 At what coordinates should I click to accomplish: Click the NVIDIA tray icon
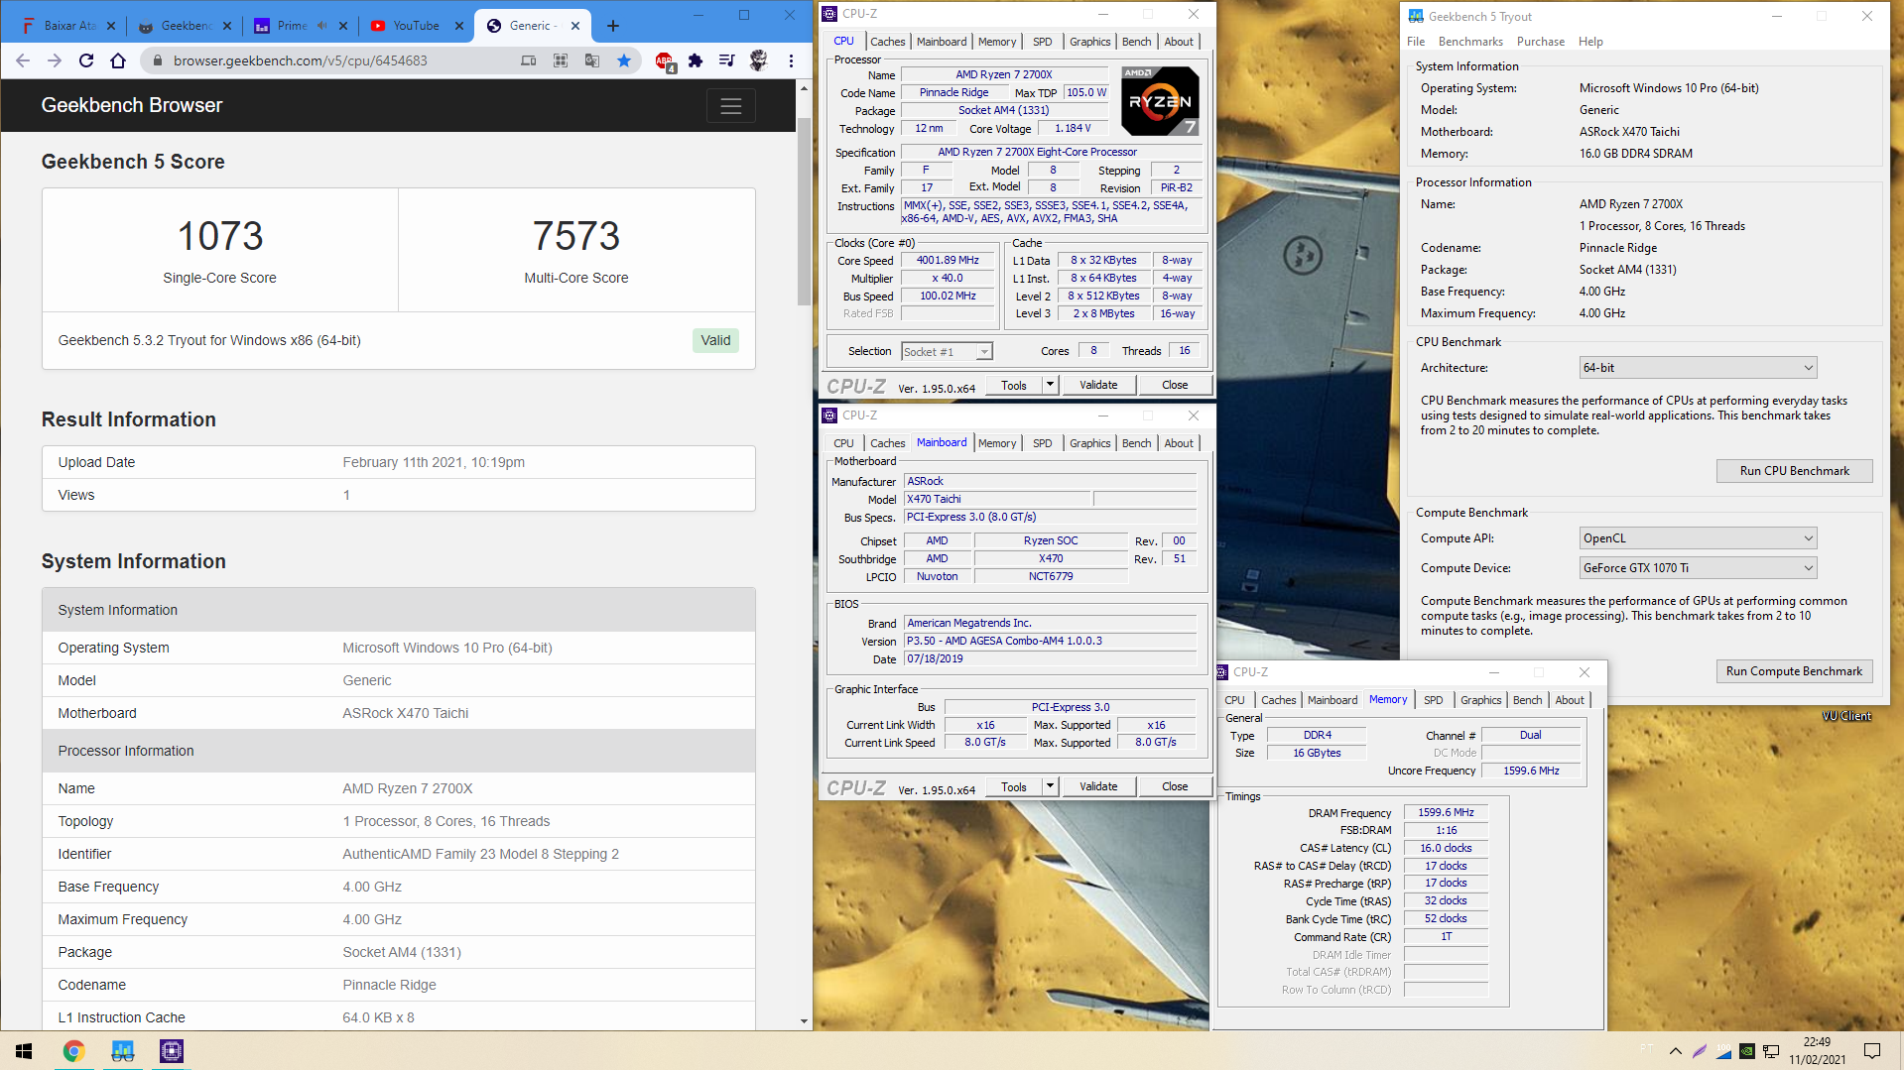[1747, 1051]
